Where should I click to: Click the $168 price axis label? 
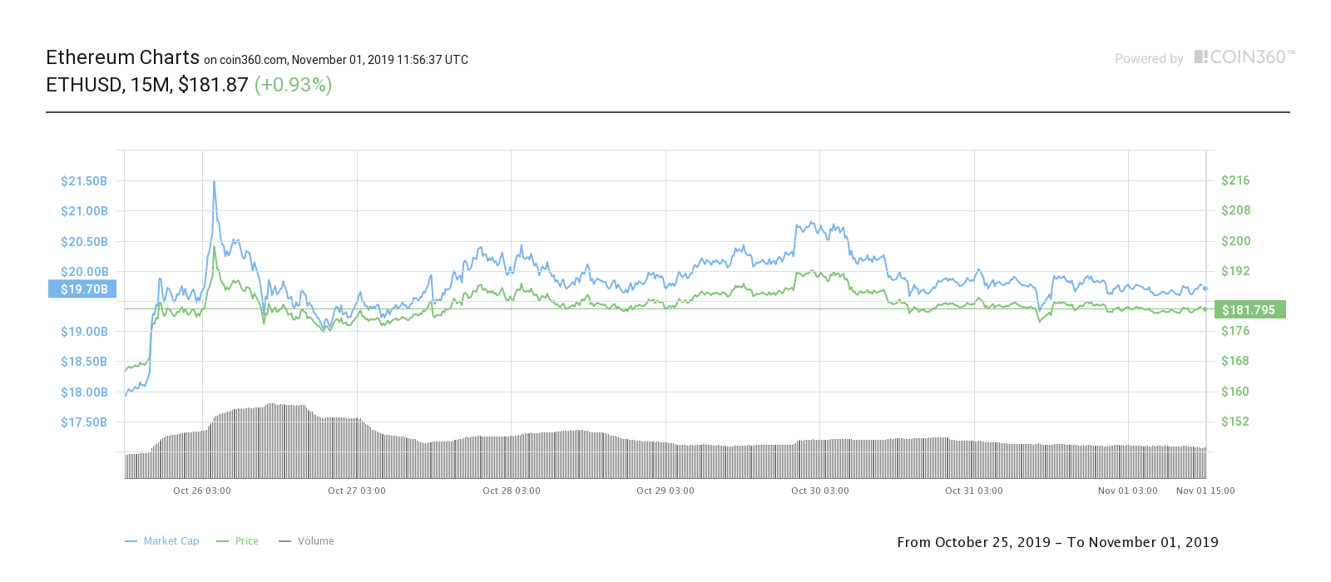coord(1235,361)
